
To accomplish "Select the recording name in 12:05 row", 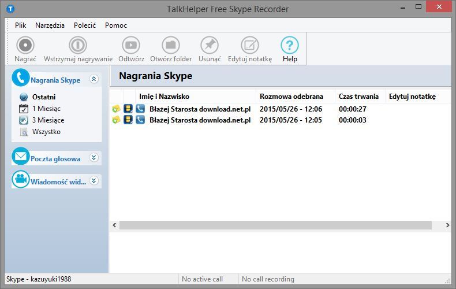I will [x=200, y=120].
